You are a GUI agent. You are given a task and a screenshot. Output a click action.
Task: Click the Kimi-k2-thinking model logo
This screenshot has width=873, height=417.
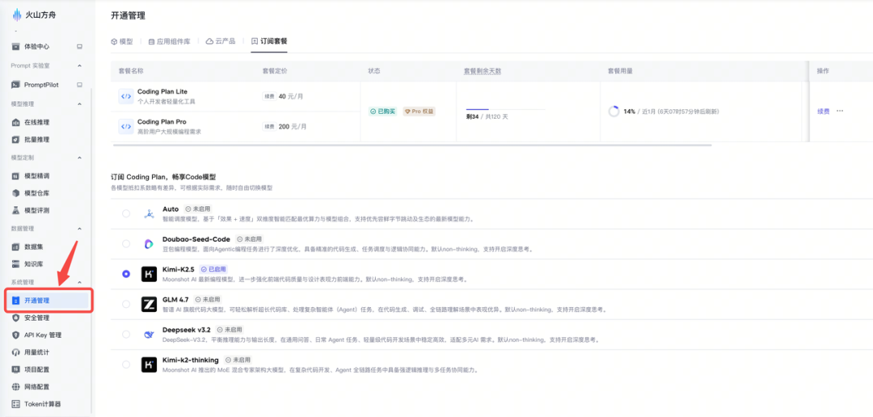click(149, 364)
